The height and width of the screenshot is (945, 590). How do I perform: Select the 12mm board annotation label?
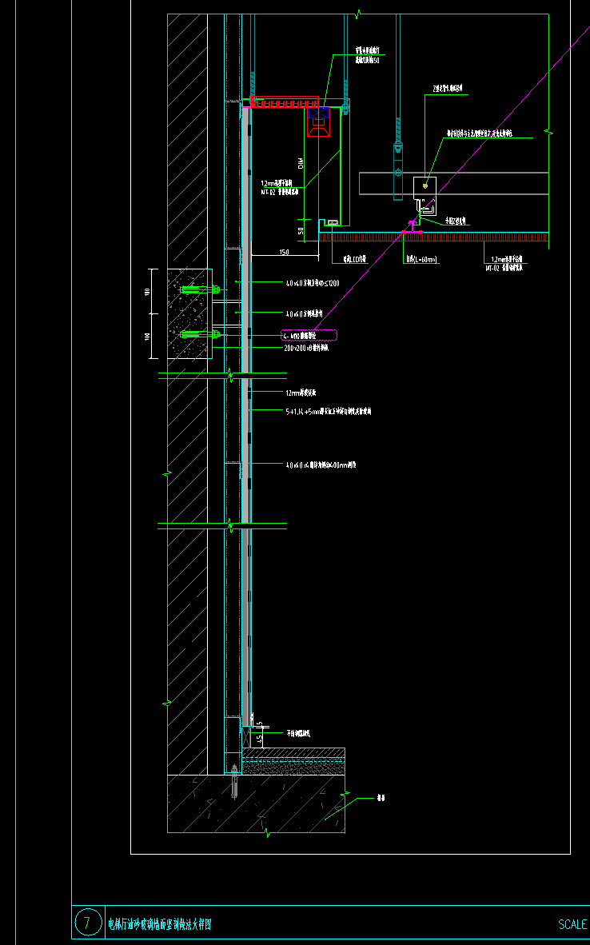click(301, 393)
